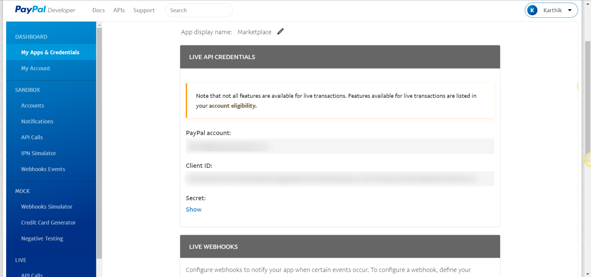Open the APIs menu
The width and height of the screenshot is (591, 277).
pyautogui.click(x=119, y=10)
